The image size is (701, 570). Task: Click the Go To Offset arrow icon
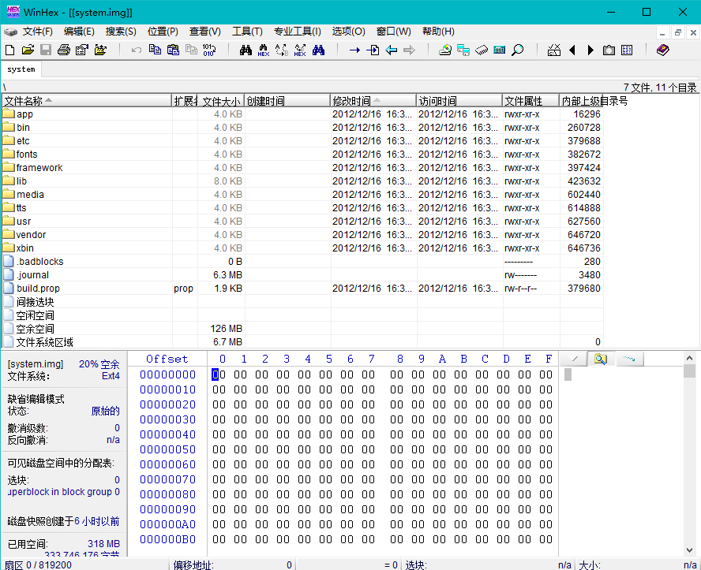(354, 50)
